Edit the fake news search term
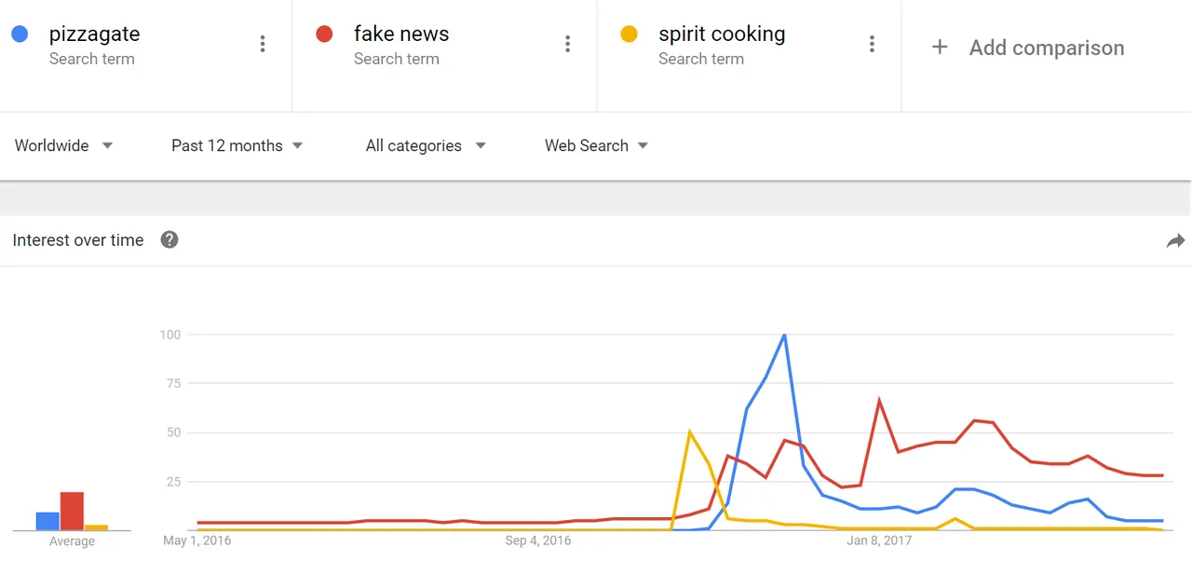Viewport: 1192px width, 561px height. pos(401,34)
